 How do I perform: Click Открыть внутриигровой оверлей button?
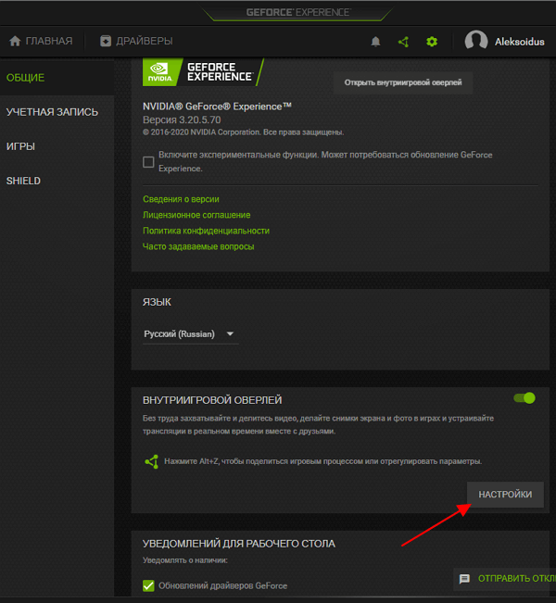coord(403,82)
